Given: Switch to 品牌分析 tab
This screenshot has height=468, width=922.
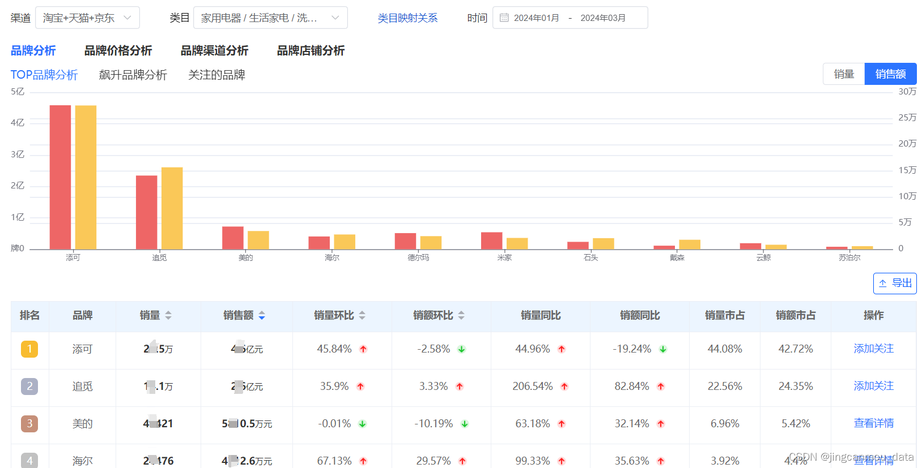Looking at the screenshot, I should (33, 51).
